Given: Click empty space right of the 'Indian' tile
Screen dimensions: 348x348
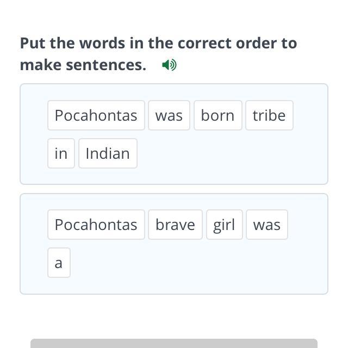Looking at the screenshot, I should [228, 153].
